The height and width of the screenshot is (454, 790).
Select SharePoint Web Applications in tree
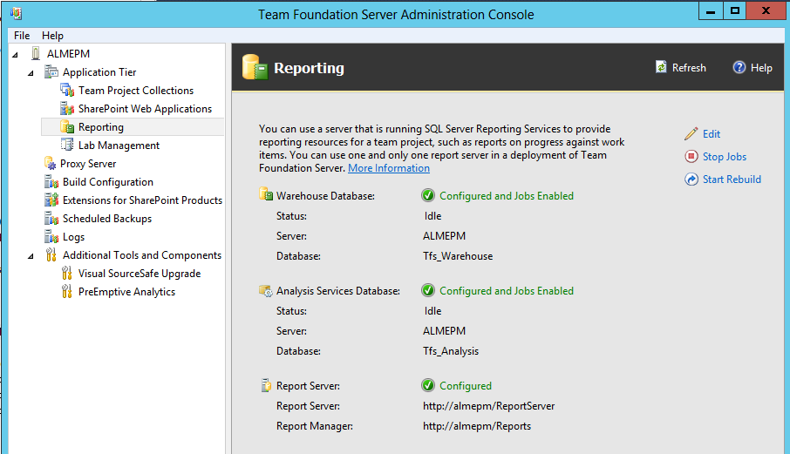(x=145, y=109)
